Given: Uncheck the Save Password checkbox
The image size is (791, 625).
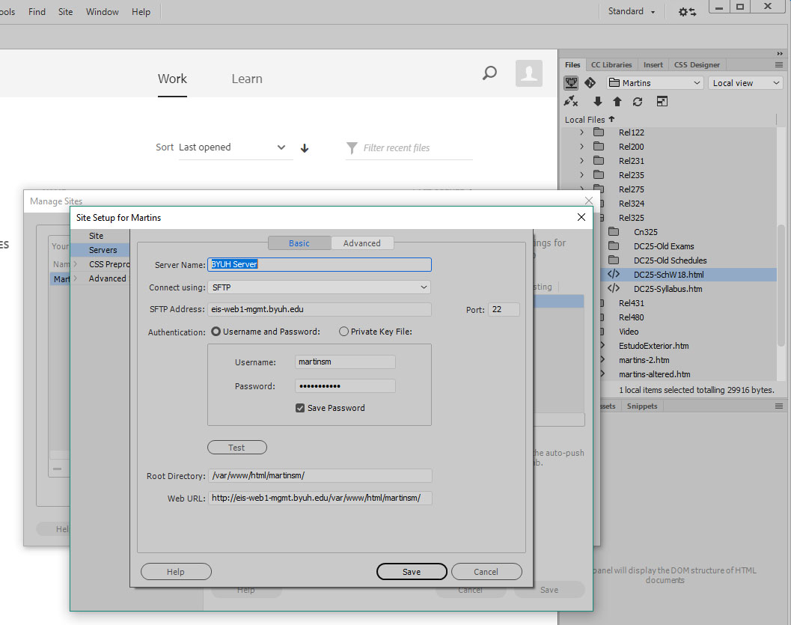Looking at the screenshot, I should pos(300,408).
